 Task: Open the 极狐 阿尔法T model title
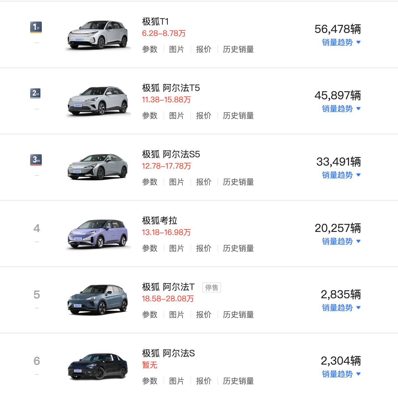pyautogui.click(x=168, y=287)
